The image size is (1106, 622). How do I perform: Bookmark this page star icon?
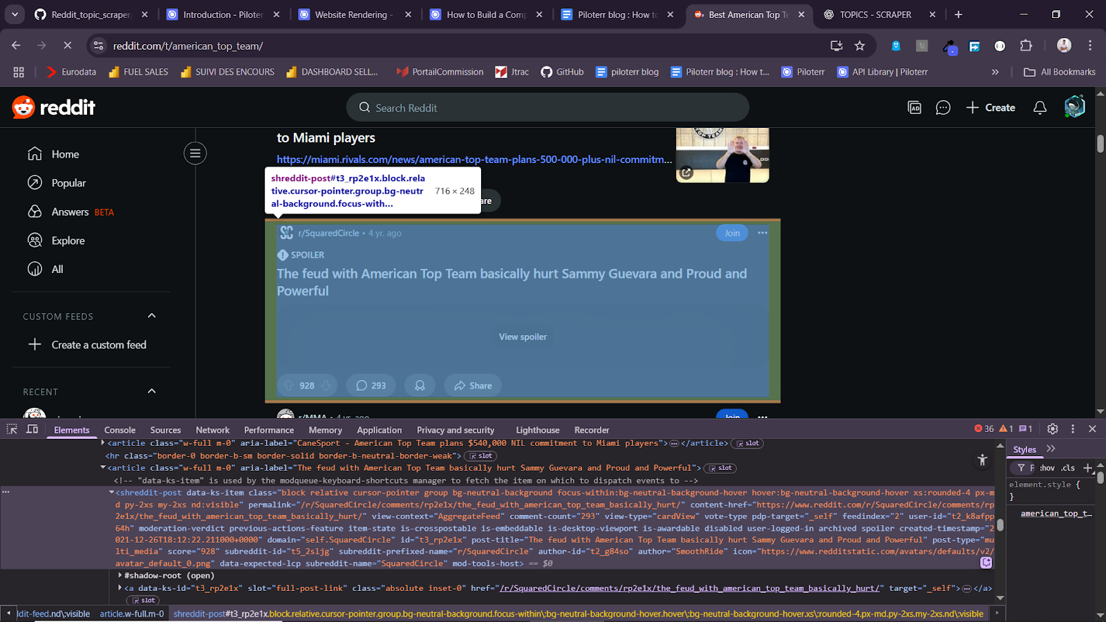click(859, 46)
